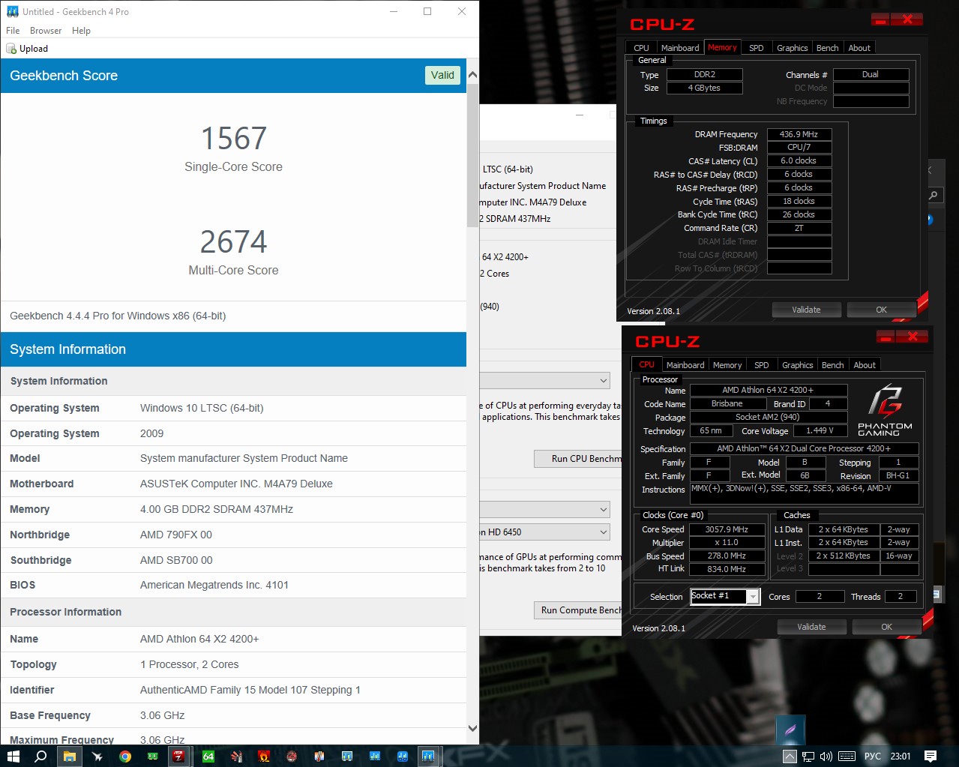959x767 pixels.
Task: Click OK in the lower CPU-Z CPU window
Action: [886, 627]
